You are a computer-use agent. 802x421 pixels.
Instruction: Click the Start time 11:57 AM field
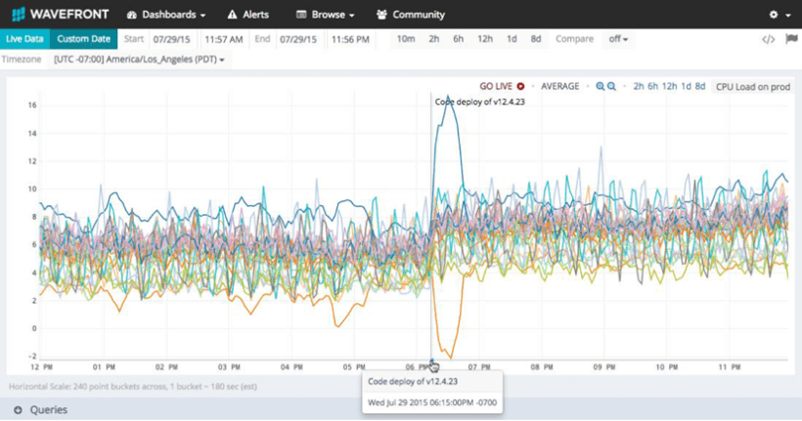221,39
